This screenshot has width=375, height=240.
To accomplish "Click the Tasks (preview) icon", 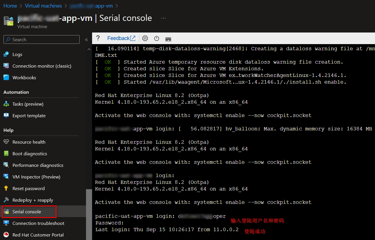I will (x=6, y=104).
